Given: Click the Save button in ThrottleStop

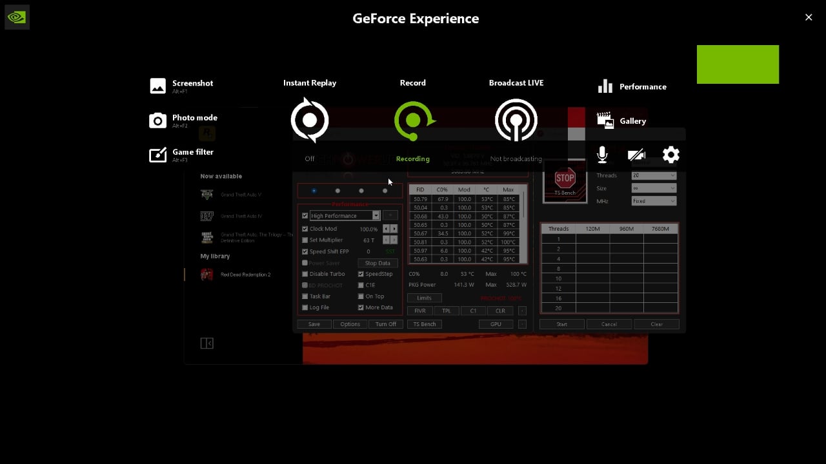Looking at the screenshot, I should [x=314, y=324].
